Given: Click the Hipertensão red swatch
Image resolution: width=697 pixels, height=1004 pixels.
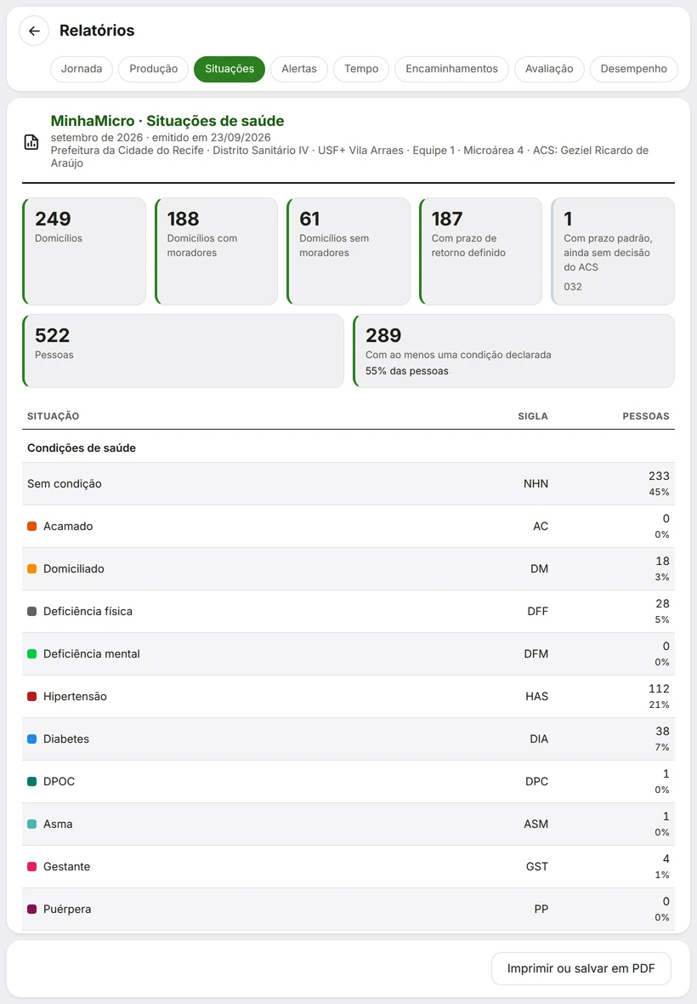Looking at the screenshot, I should 32,697.
